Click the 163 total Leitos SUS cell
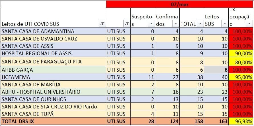 click(216, 121)
